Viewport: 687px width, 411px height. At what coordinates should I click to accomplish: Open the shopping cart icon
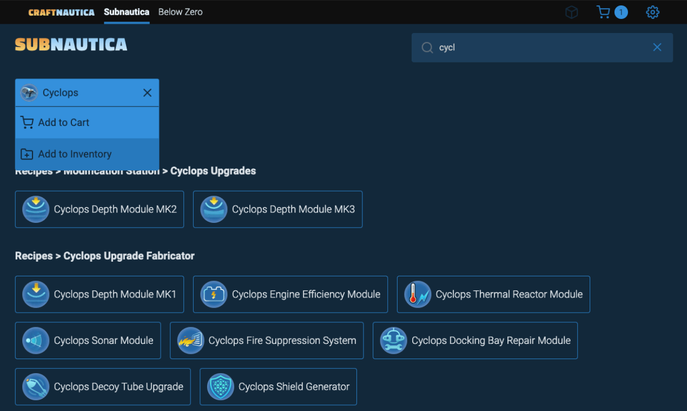(x=603, y=12)
